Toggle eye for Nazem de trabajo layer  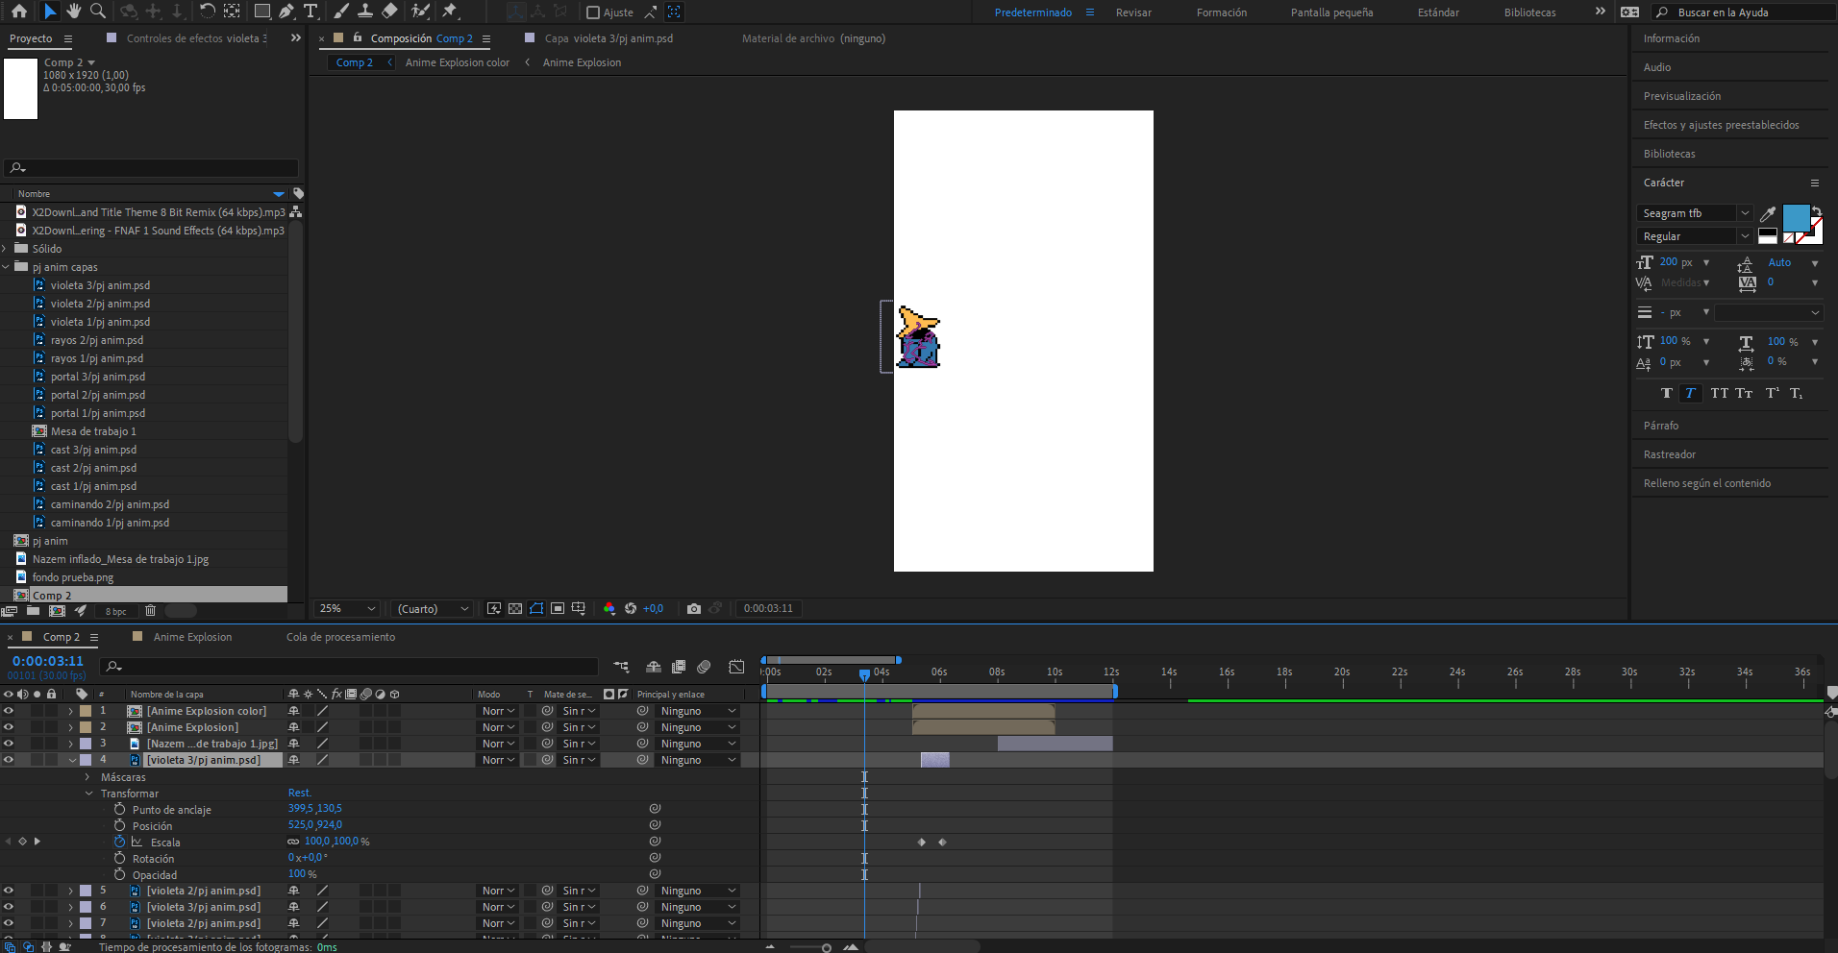pos(9,745)
